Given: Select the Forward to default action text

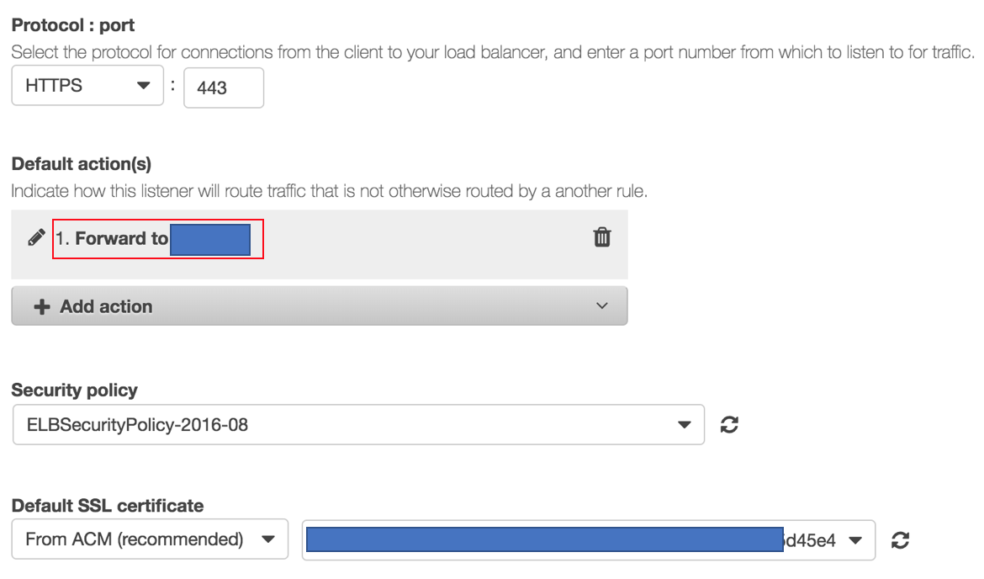Looking at the screenshot, I should [x=122, y=239].
